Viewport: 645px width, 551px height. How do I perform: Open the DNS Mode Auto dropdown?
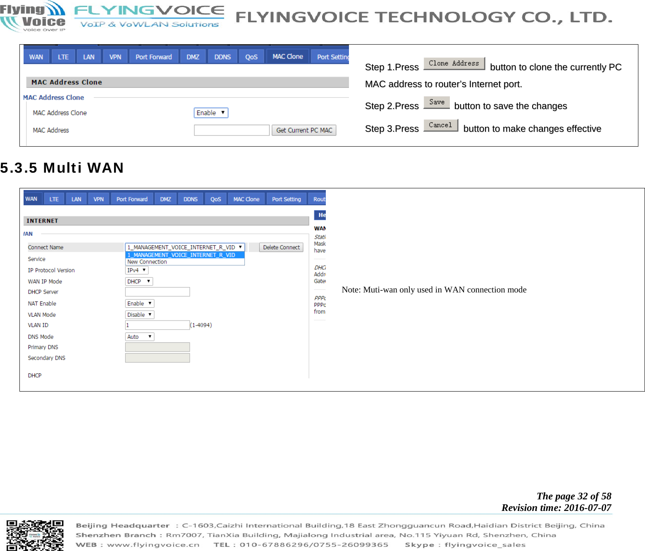pyautogui.click(x=140, y=337)
